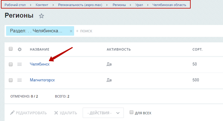Expand arrow after Региональность breadcrumb
Image resolution: width=223 pixels, height=121 pixels.
[x=107, y=5]
